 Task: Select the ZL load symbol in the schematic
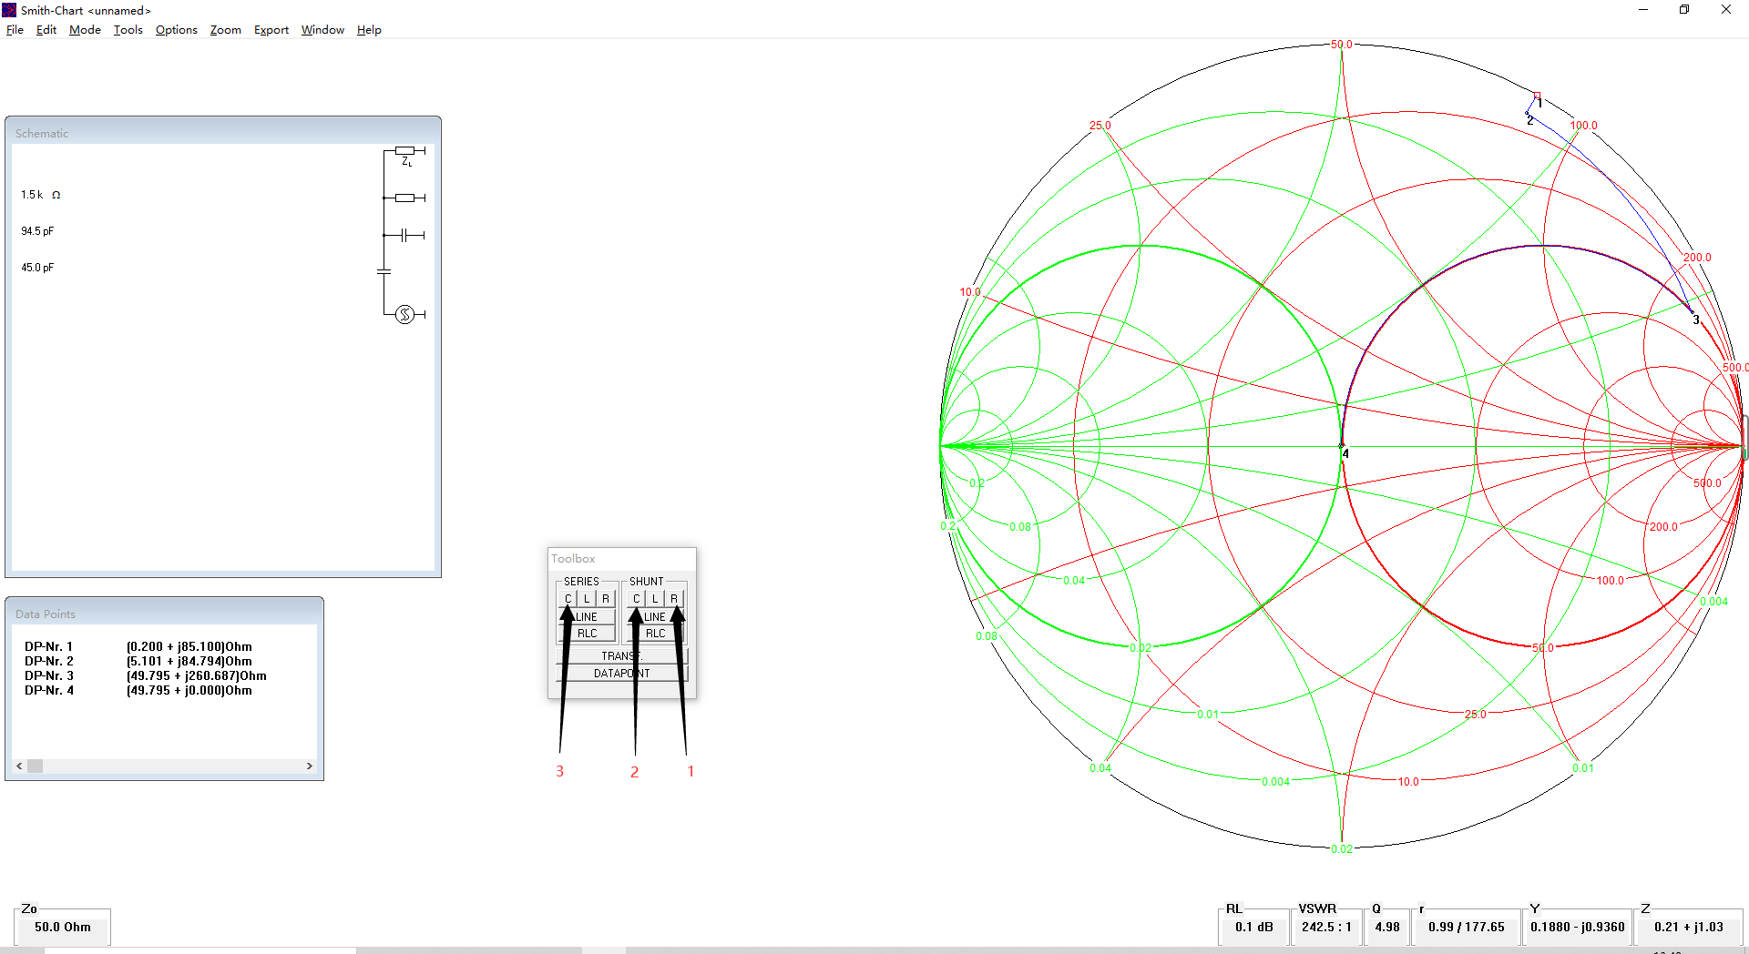(x=404, y=152)
